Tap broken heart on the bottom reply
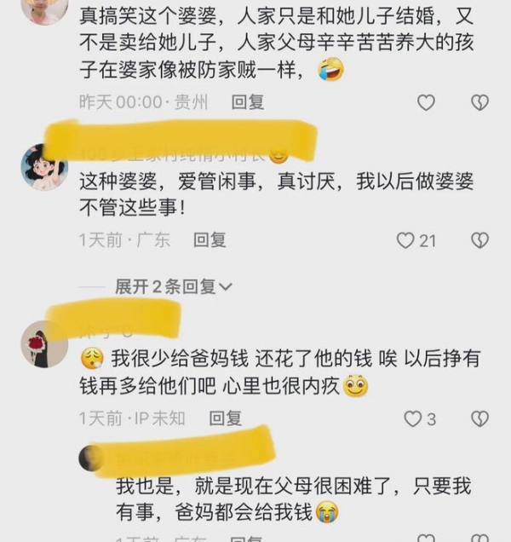The height and width of the screenshot is (542, 511). [479, 539]
